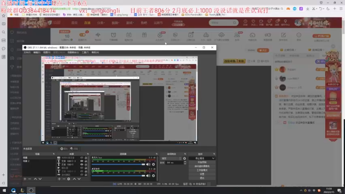Screen dimensions: 345x194
Task: Click the flame icon with the NEW badge
Action: (160, 35)
